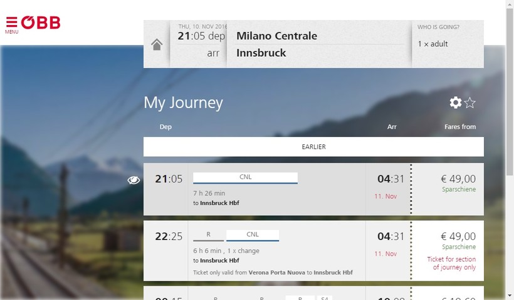This screenshot has width=514, height=300.
Task: Toggle the eye icon beside 21:05 connection
Action: (x=134, y=180)
